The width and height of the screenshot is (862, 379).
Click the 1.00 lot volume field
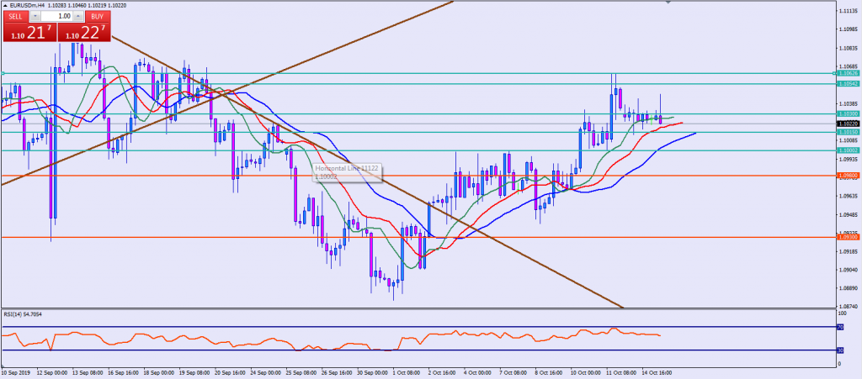(57, 16)
